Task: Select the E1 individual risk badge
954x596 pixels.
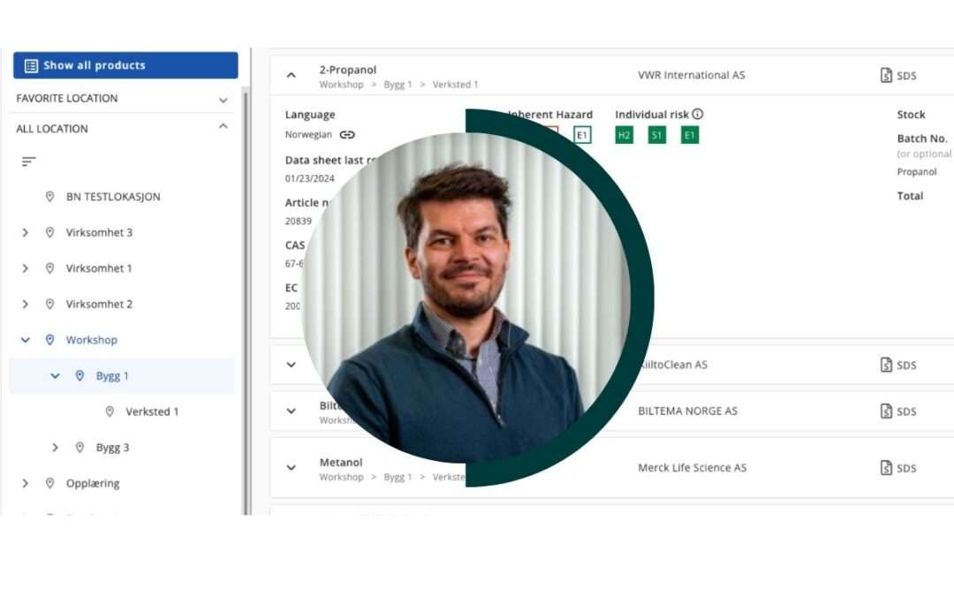Action: [690, 135]
